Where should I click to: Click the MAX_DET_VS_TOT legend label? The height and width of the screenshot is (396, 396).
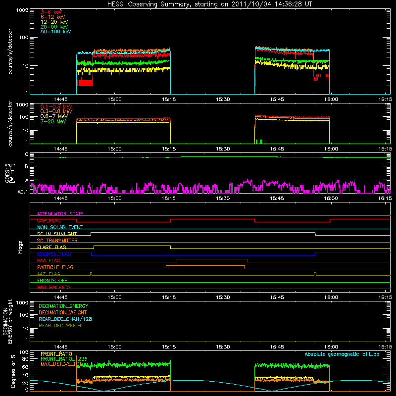(x=61, y=364)
